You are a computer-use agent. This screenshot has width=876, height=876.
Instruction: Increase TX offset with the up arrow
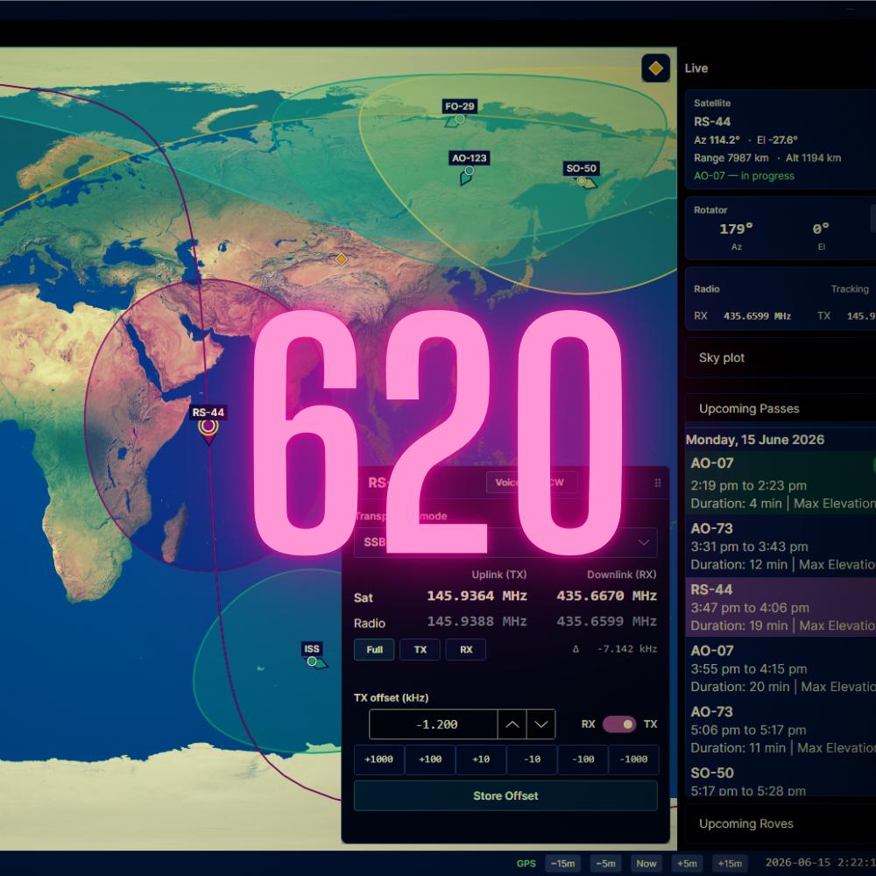[512, 724]
